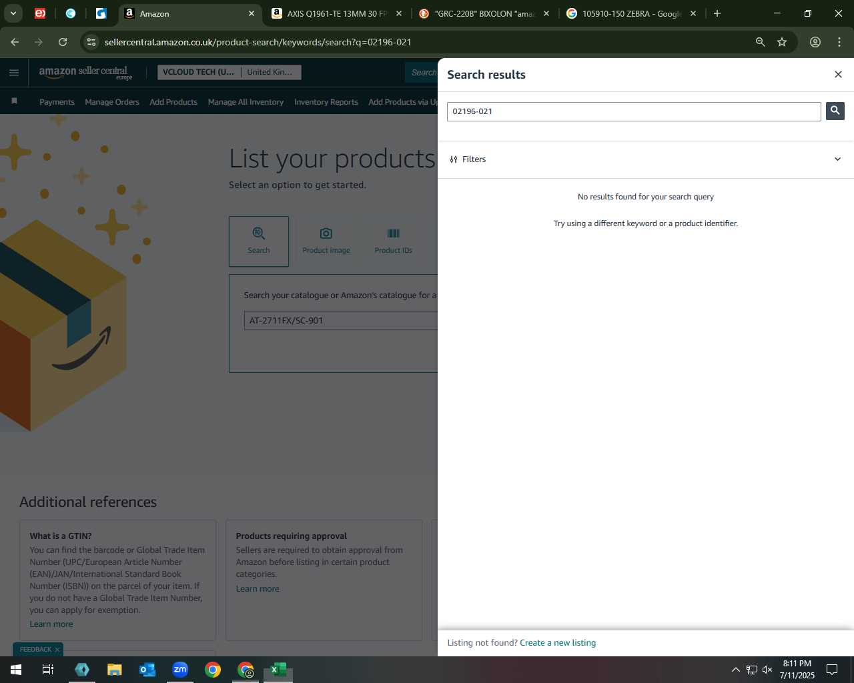Open Add Products menu item

173,102
